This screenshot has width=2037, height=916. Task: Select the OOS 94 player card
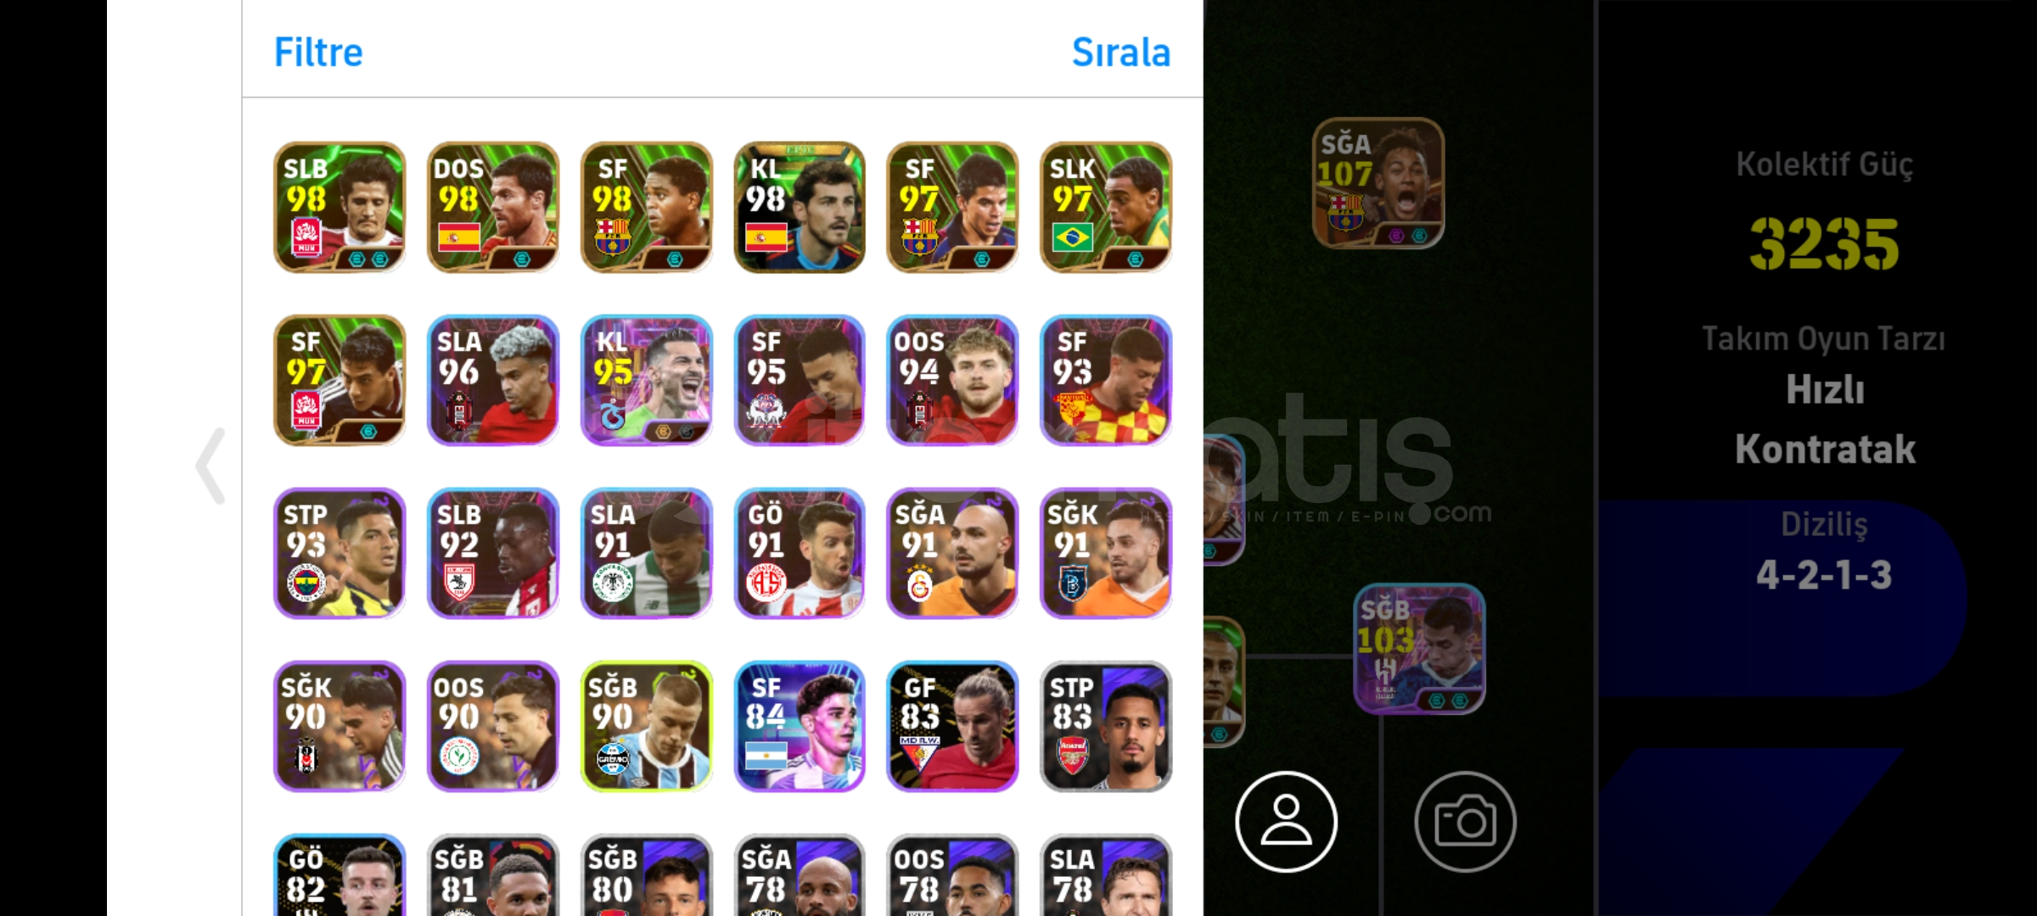(952, 380)
